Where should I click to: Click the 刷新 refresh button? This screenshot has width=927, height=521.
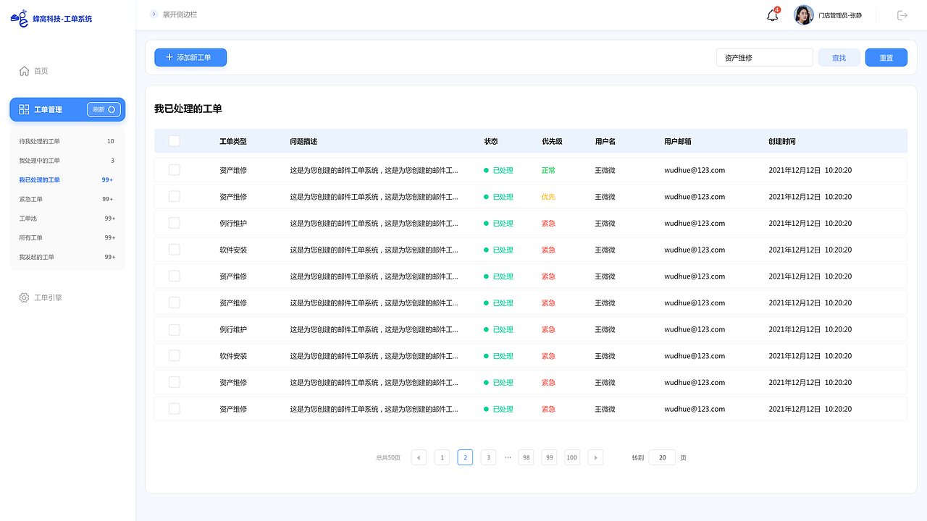(104, 109)
